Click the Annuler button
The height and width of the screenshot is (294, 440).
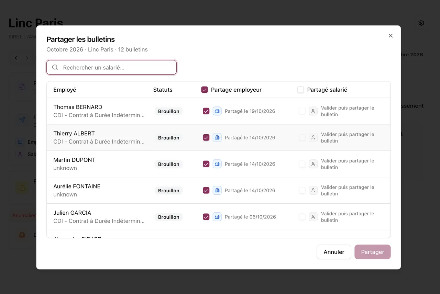[334, 252]
